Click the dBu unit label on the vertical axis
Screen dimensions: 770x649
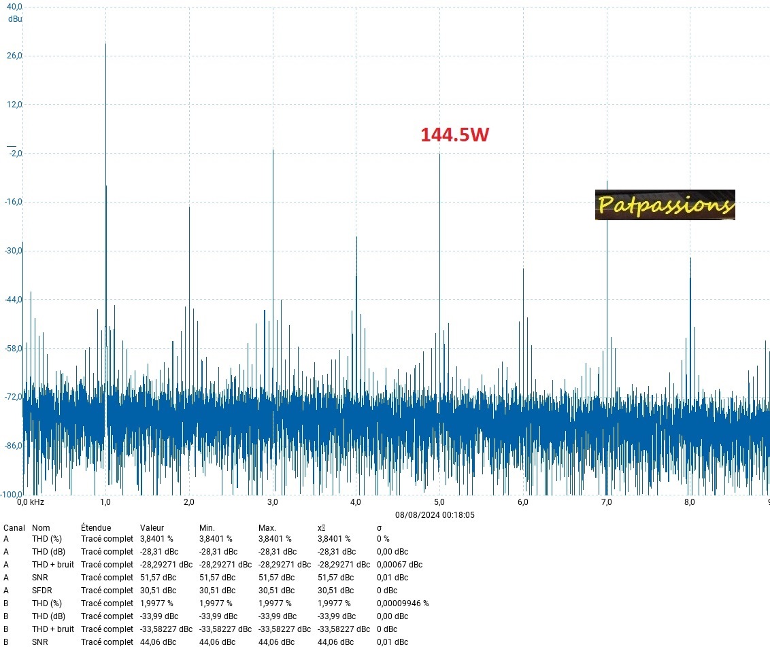(15, 19)
